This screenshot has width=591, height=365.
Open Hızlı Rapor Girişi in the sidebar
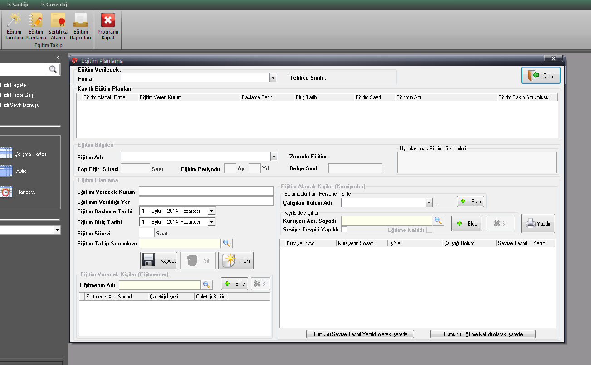click(18, 95)
